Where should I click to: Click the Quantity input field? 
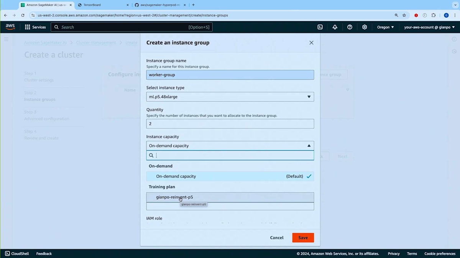coord(230,124)
